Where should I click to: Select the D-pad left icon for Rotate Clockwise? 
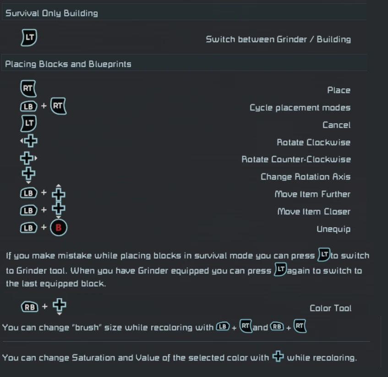pyautogui.click(x=29, y=141)
